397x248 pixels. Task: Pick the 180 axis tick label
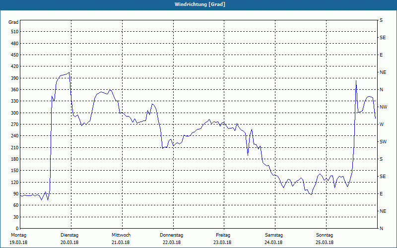click(15, 159)
